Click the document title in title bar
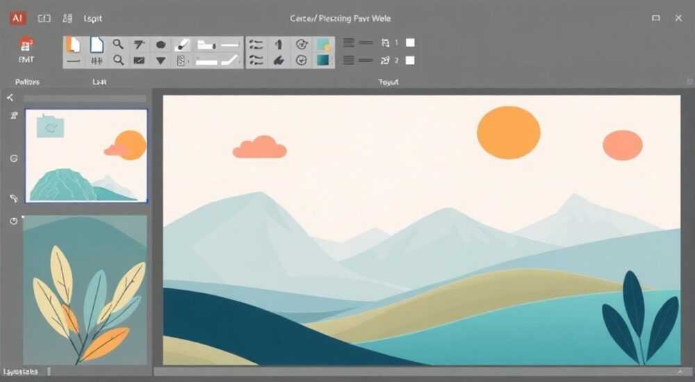Viewport: 695px width, 382px height. click(340, 19)
